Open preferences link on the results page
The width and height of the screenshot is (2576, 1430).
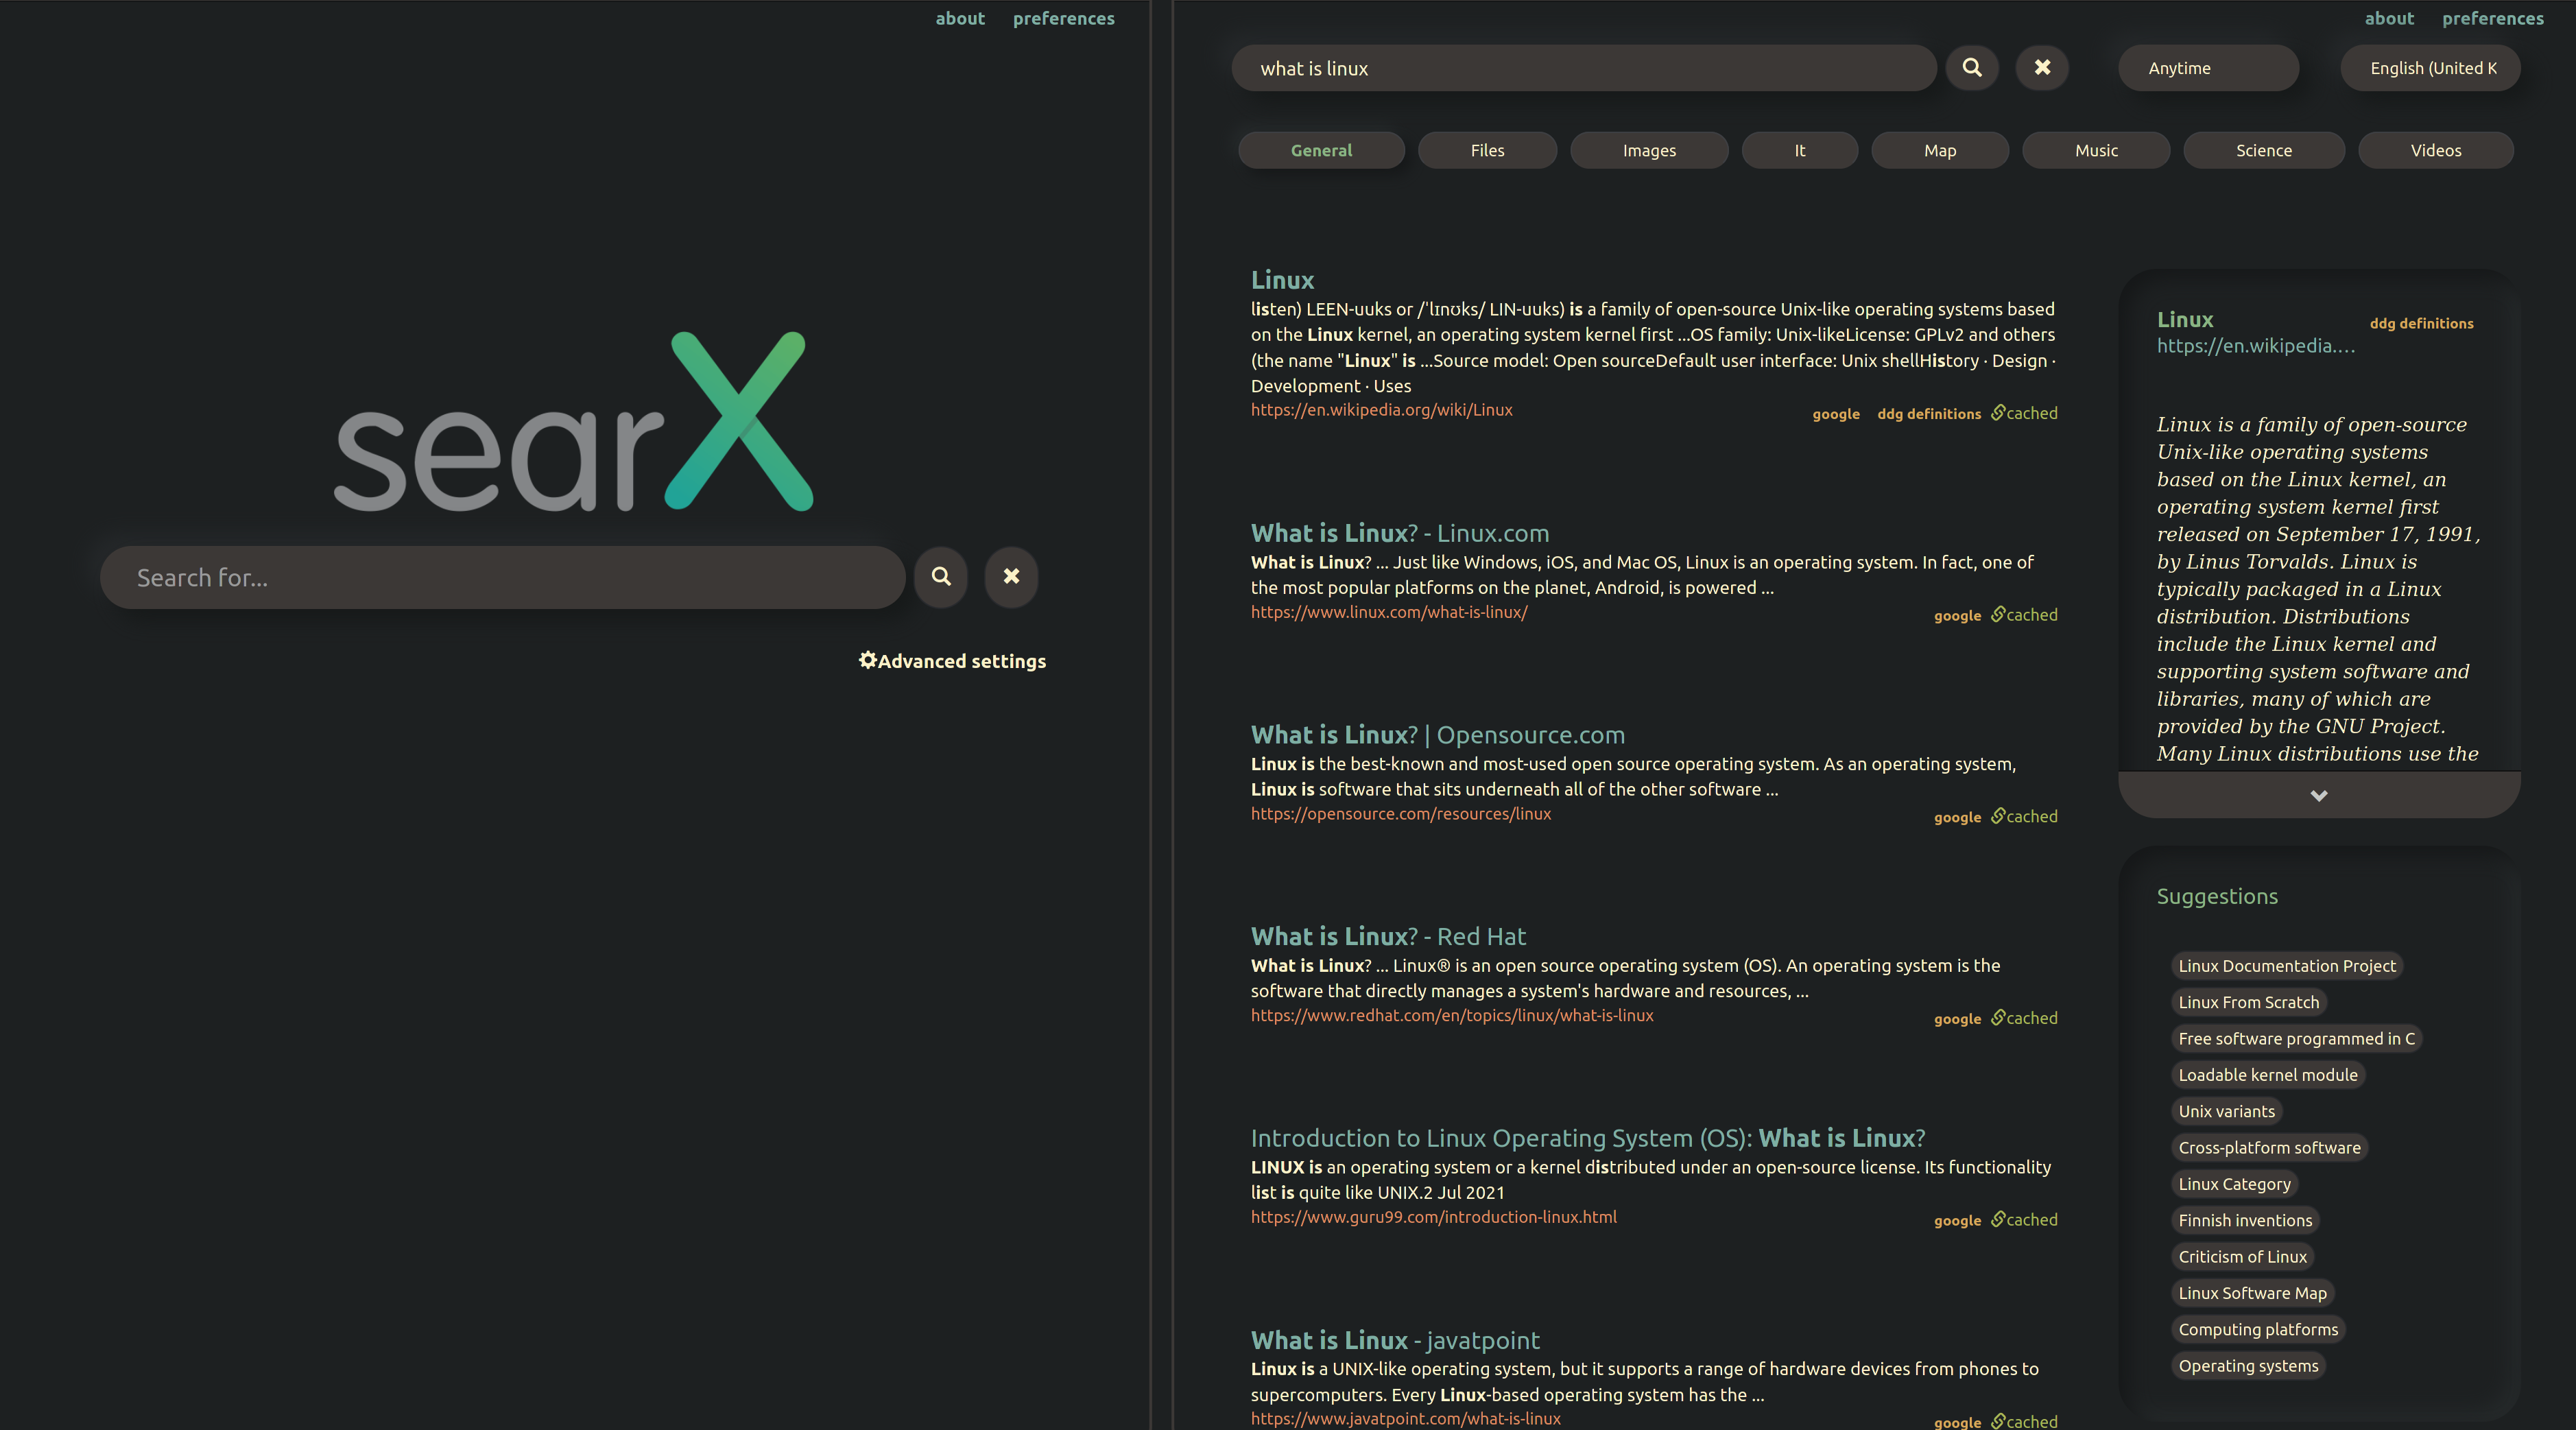2492,19
